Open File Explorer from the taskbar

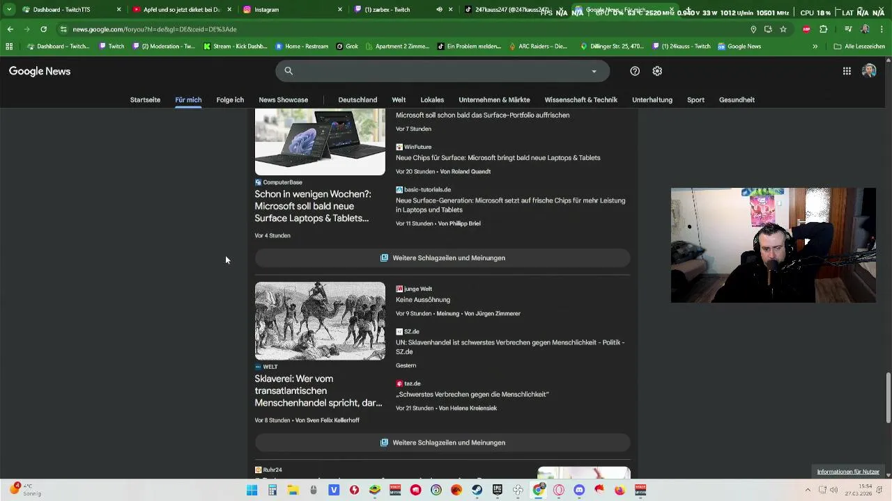coord(293,490)
